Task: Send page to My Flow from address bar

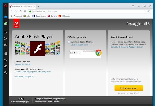Action: [146, 11]
